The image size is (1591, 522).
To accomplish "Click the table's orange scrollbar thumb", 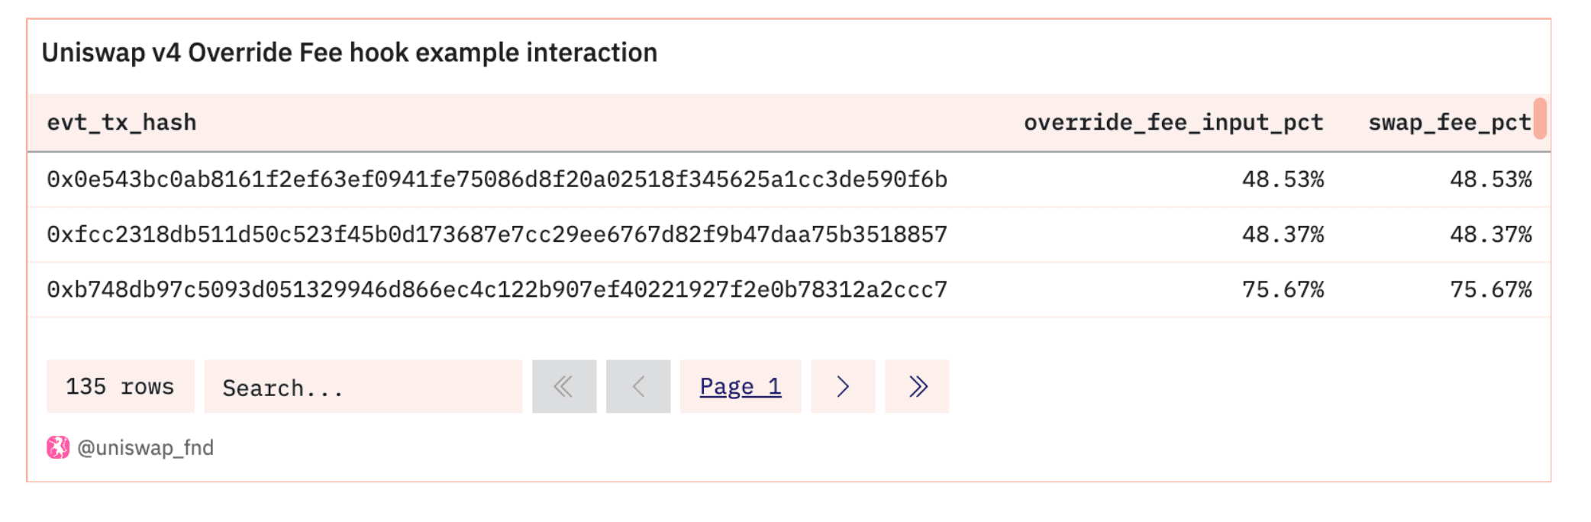I will (x=1540, y=118).
